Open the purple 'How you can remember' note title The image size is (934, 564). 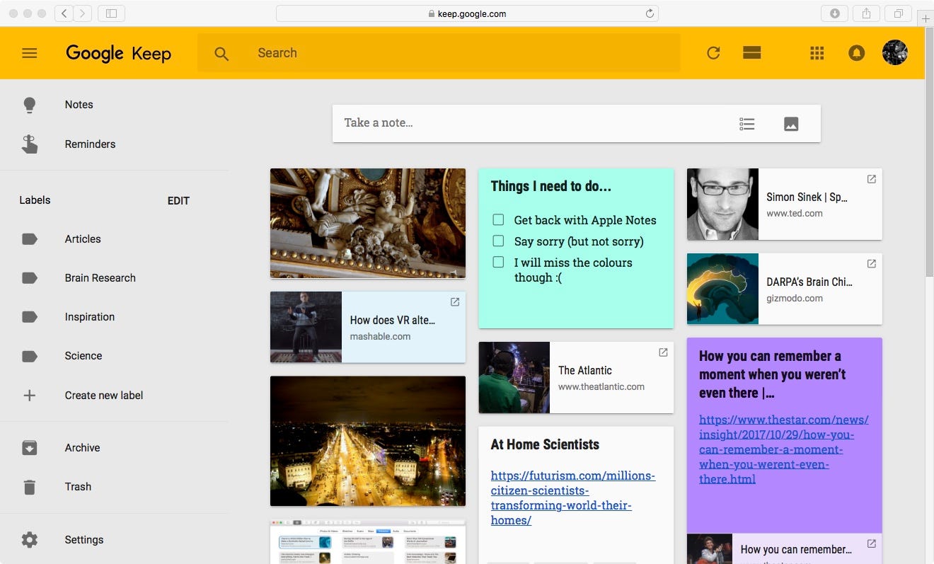pos(773,374)
